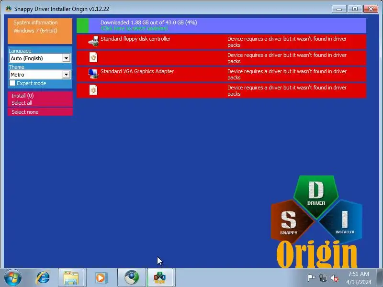Select the Standard floppy disk controller row

coord(221,42)
